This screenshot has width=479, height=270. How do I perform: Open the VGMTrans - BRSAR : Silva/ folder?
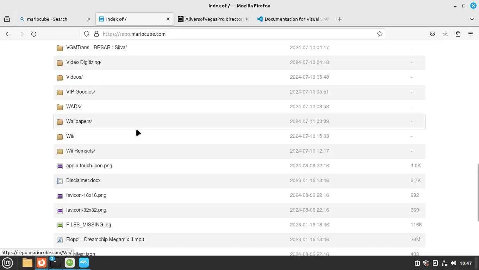[97, 47]
